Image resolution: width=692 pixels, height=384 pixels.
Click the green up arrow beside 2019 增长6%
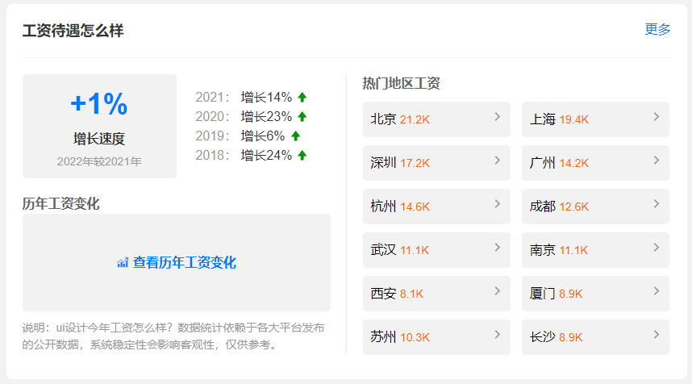point(296,136)
